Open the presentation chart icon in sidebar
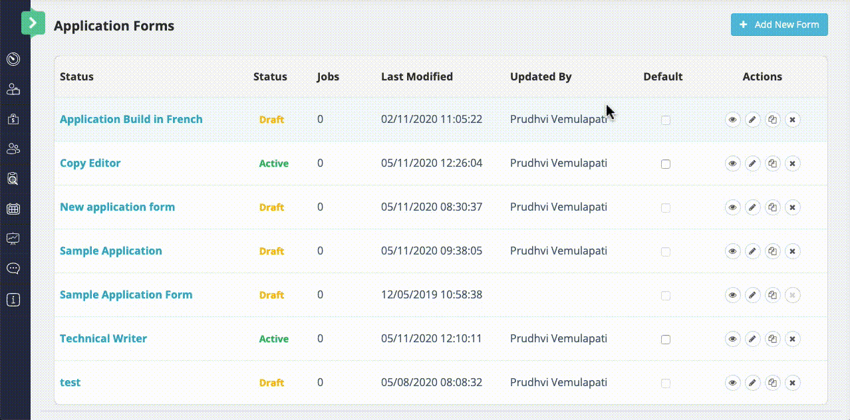 tap(13, 238)
